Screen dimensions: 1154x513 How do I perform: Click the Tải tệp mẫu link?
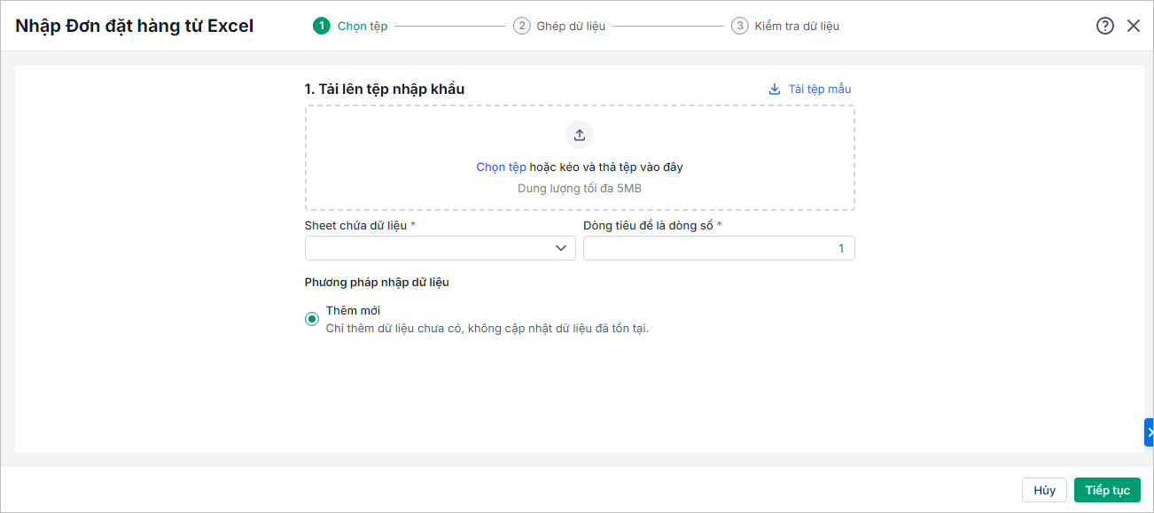820,89
